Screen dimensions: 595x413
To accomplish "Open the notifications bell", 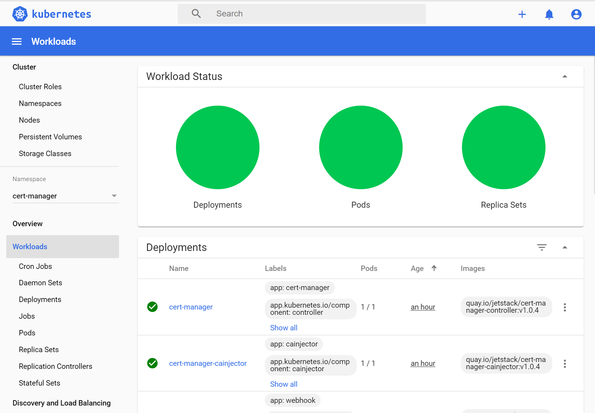I will [x=549, y=14].
